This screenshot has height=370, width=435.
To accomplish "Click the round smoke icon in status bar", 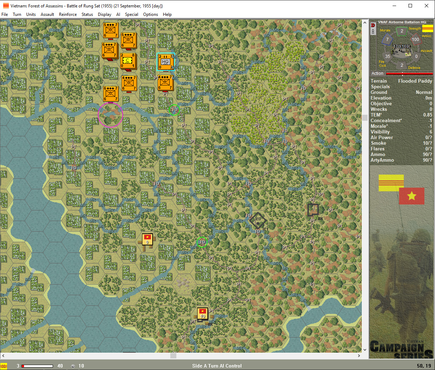I will [73, 366].
